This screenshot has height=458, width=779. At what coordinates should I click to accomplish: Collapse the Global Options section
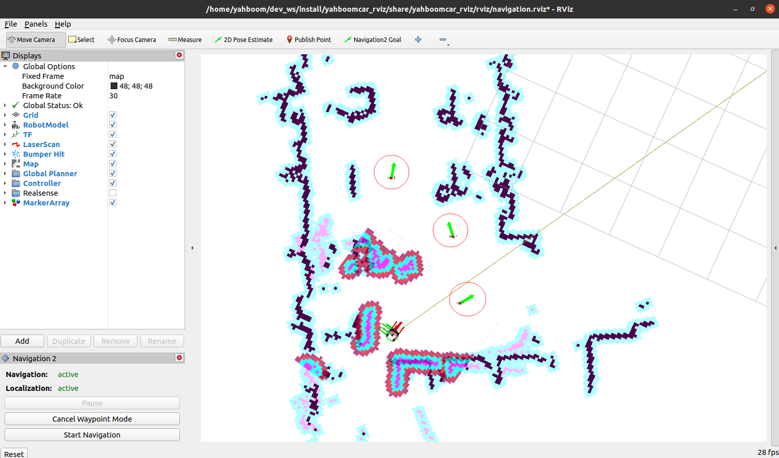(x=5, y=67)
